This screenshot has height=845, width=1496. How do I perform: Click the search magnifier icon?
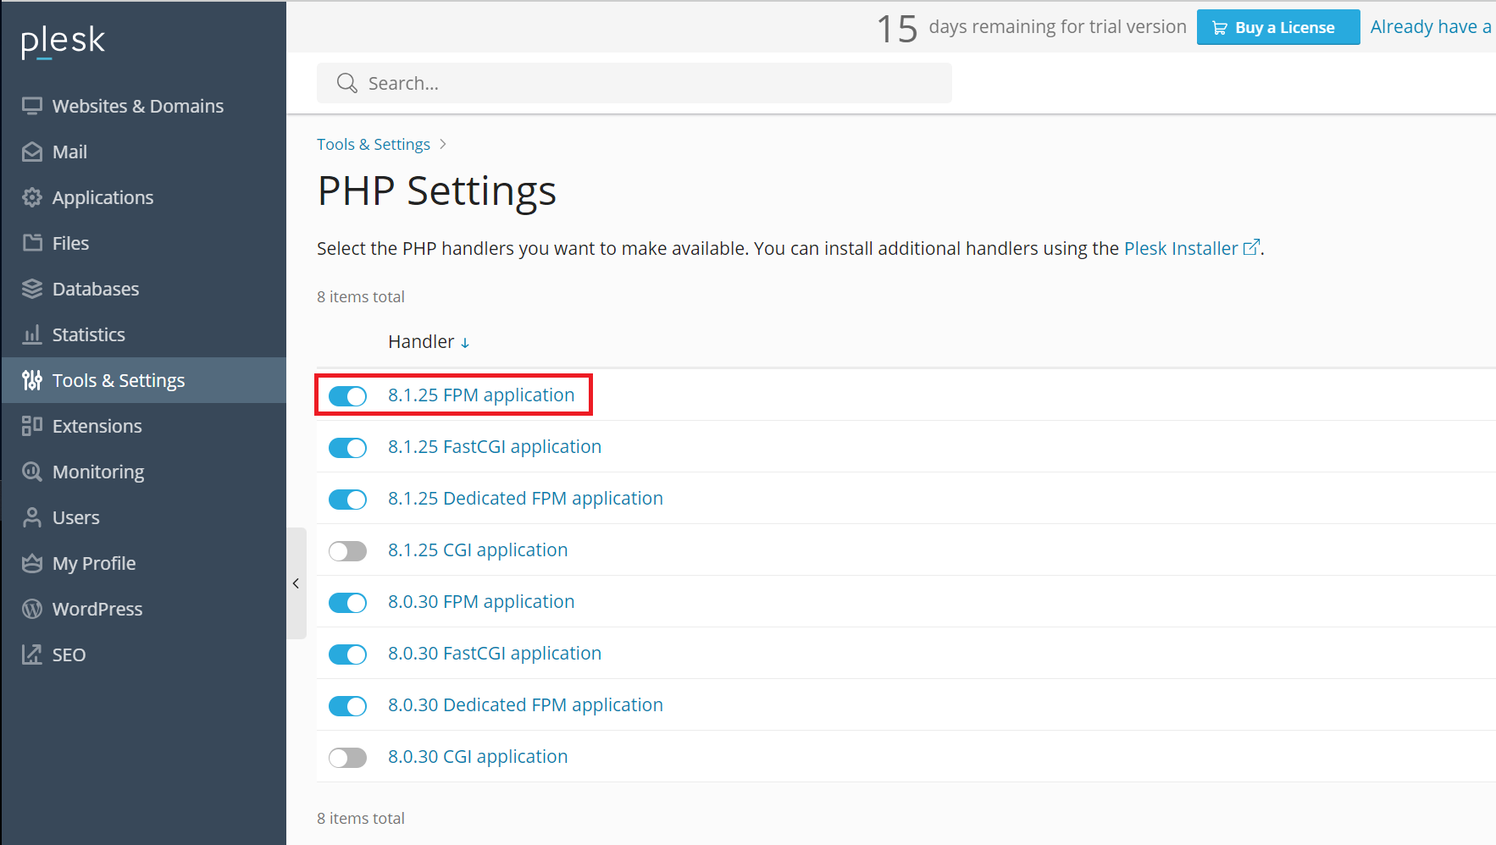click(x=347, y=83)
